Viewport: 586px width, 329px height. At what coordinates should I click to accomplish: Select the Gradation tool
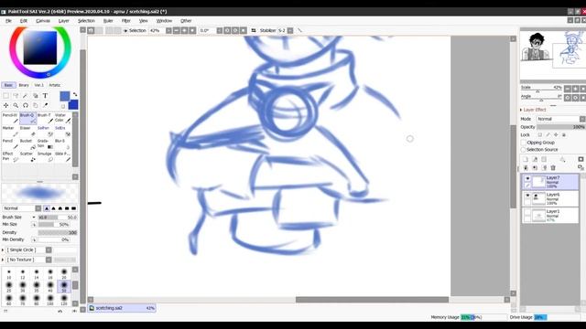(45, 144)
